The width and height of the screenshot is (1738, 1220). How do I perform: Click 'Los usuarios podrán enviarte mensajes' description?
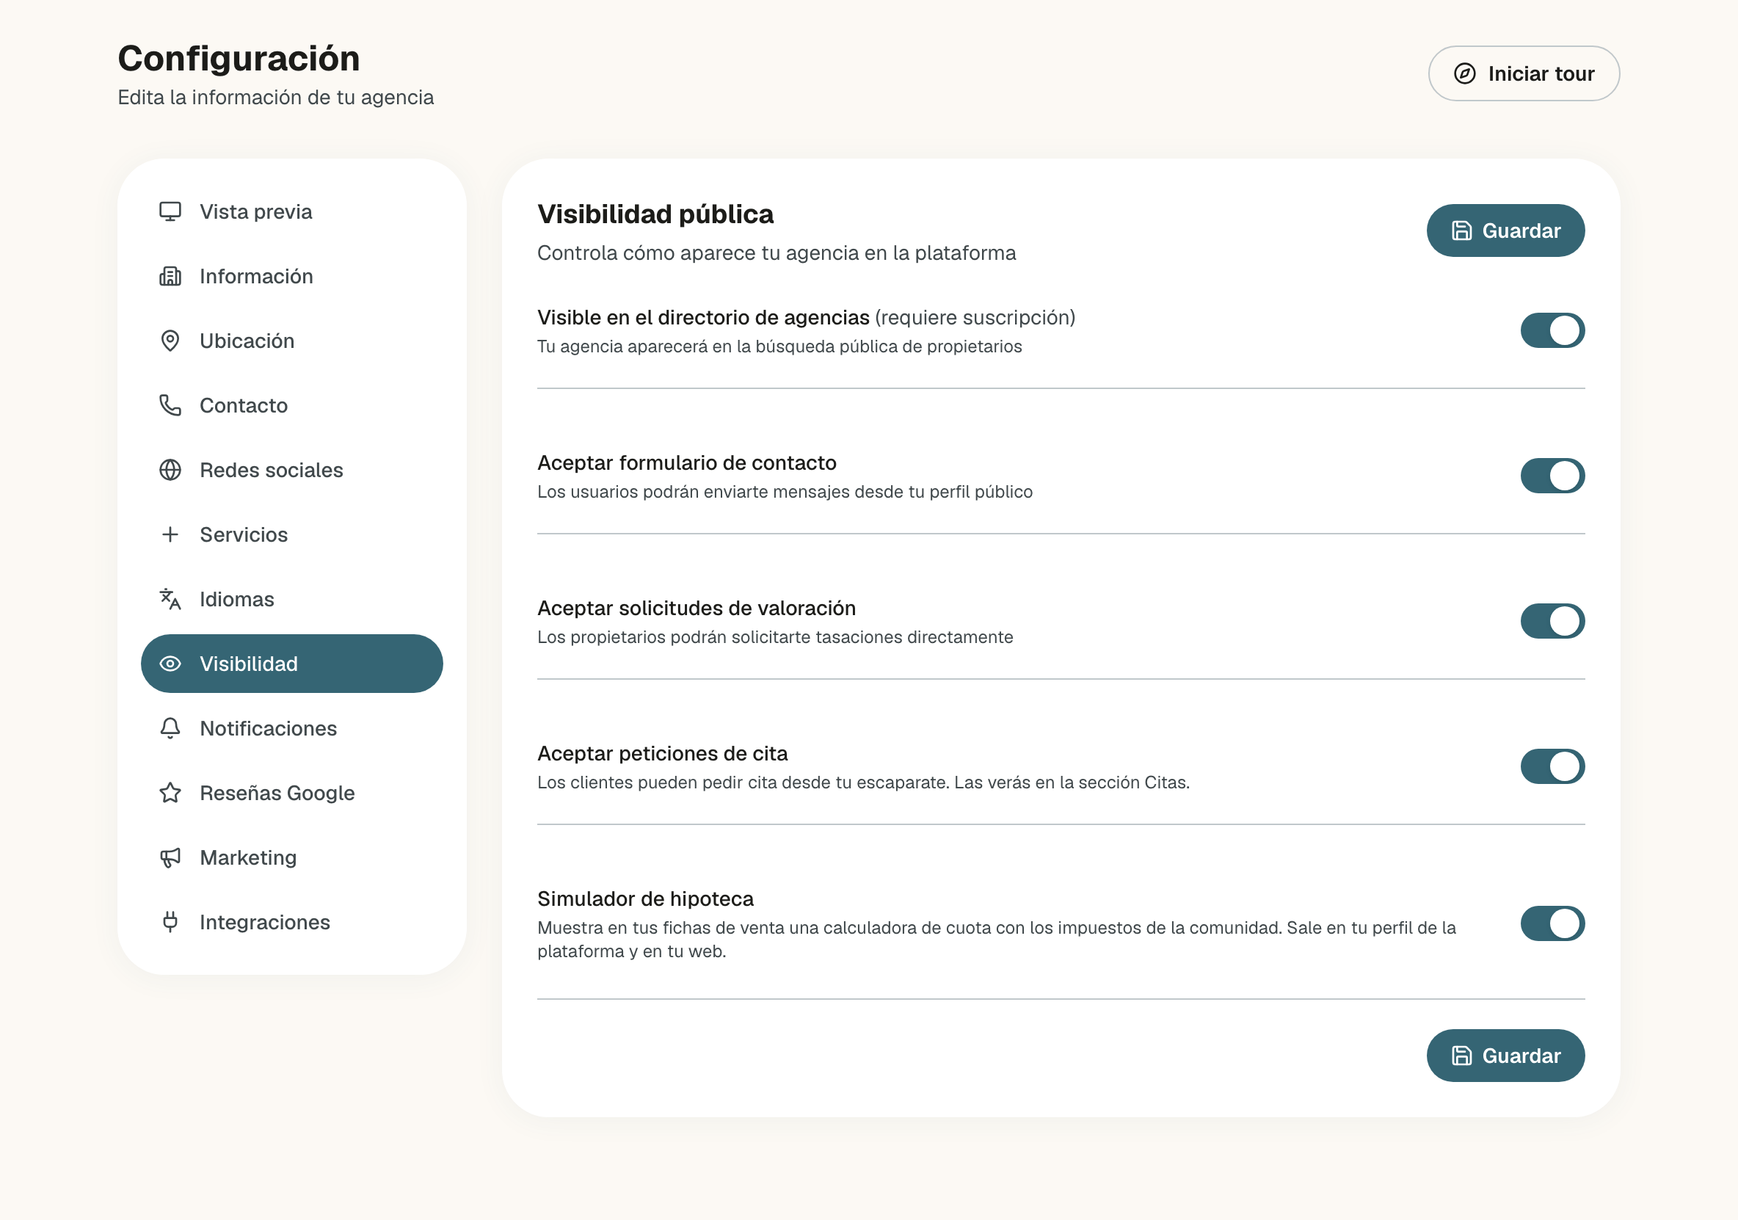[785, 493]
